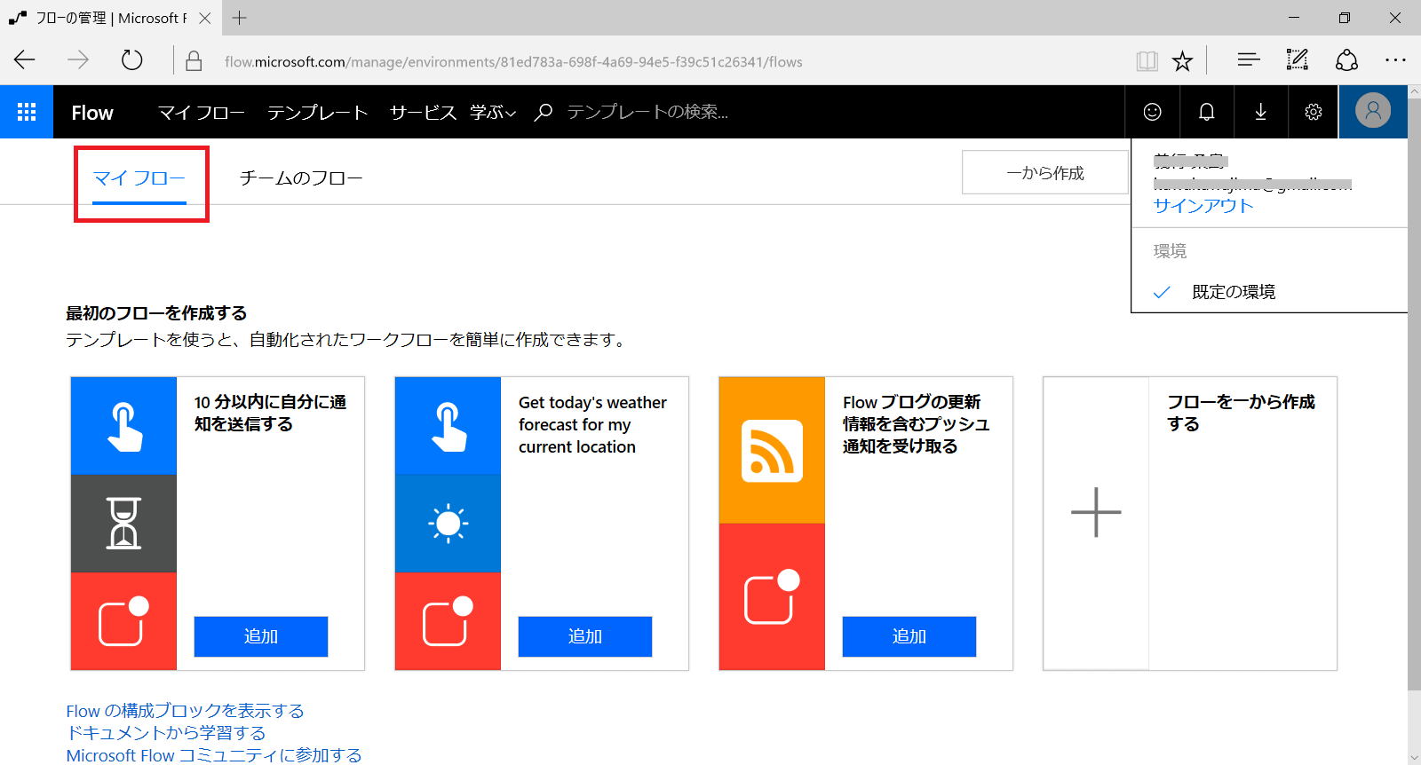Open マイ フロー in the top navigation bar

202,113
